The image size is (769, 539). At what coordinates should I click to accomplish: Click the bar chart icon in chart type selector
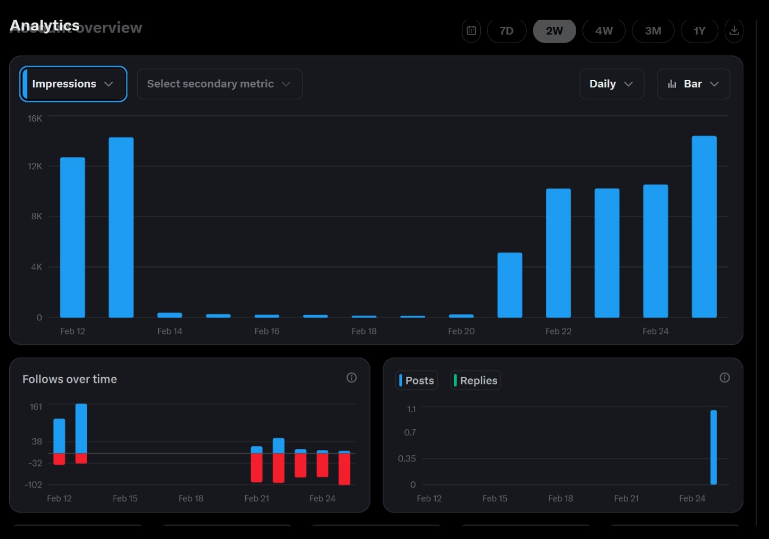[x=672, y=84]
